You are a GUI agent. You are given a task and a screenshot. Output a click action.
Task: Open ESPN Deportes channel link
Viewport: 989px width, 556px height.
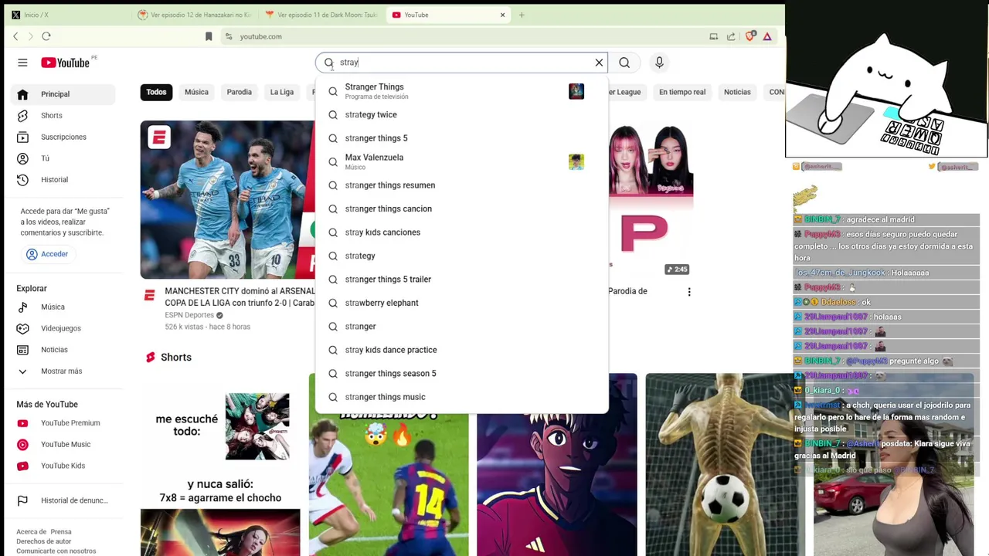[189, 315]
